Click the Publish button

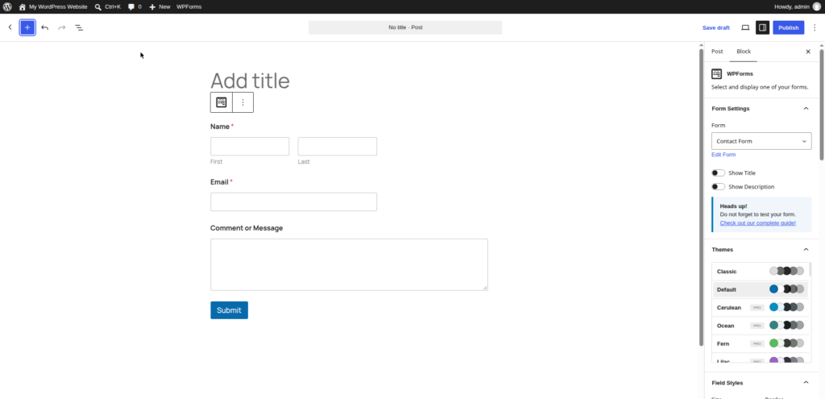788,27
